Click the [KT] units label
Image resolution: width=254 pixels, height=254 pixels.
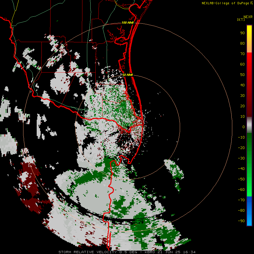tap(241, 19)
